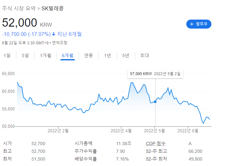
Task: Click the 시가총액 label
Action: (x=84, y=144)
